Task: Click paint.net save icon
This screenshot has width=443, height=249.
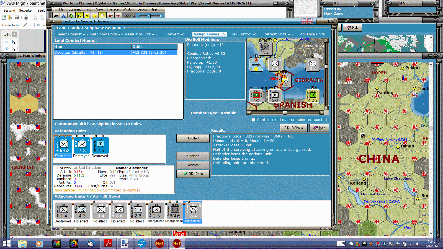Action: [x=17, y=18]
